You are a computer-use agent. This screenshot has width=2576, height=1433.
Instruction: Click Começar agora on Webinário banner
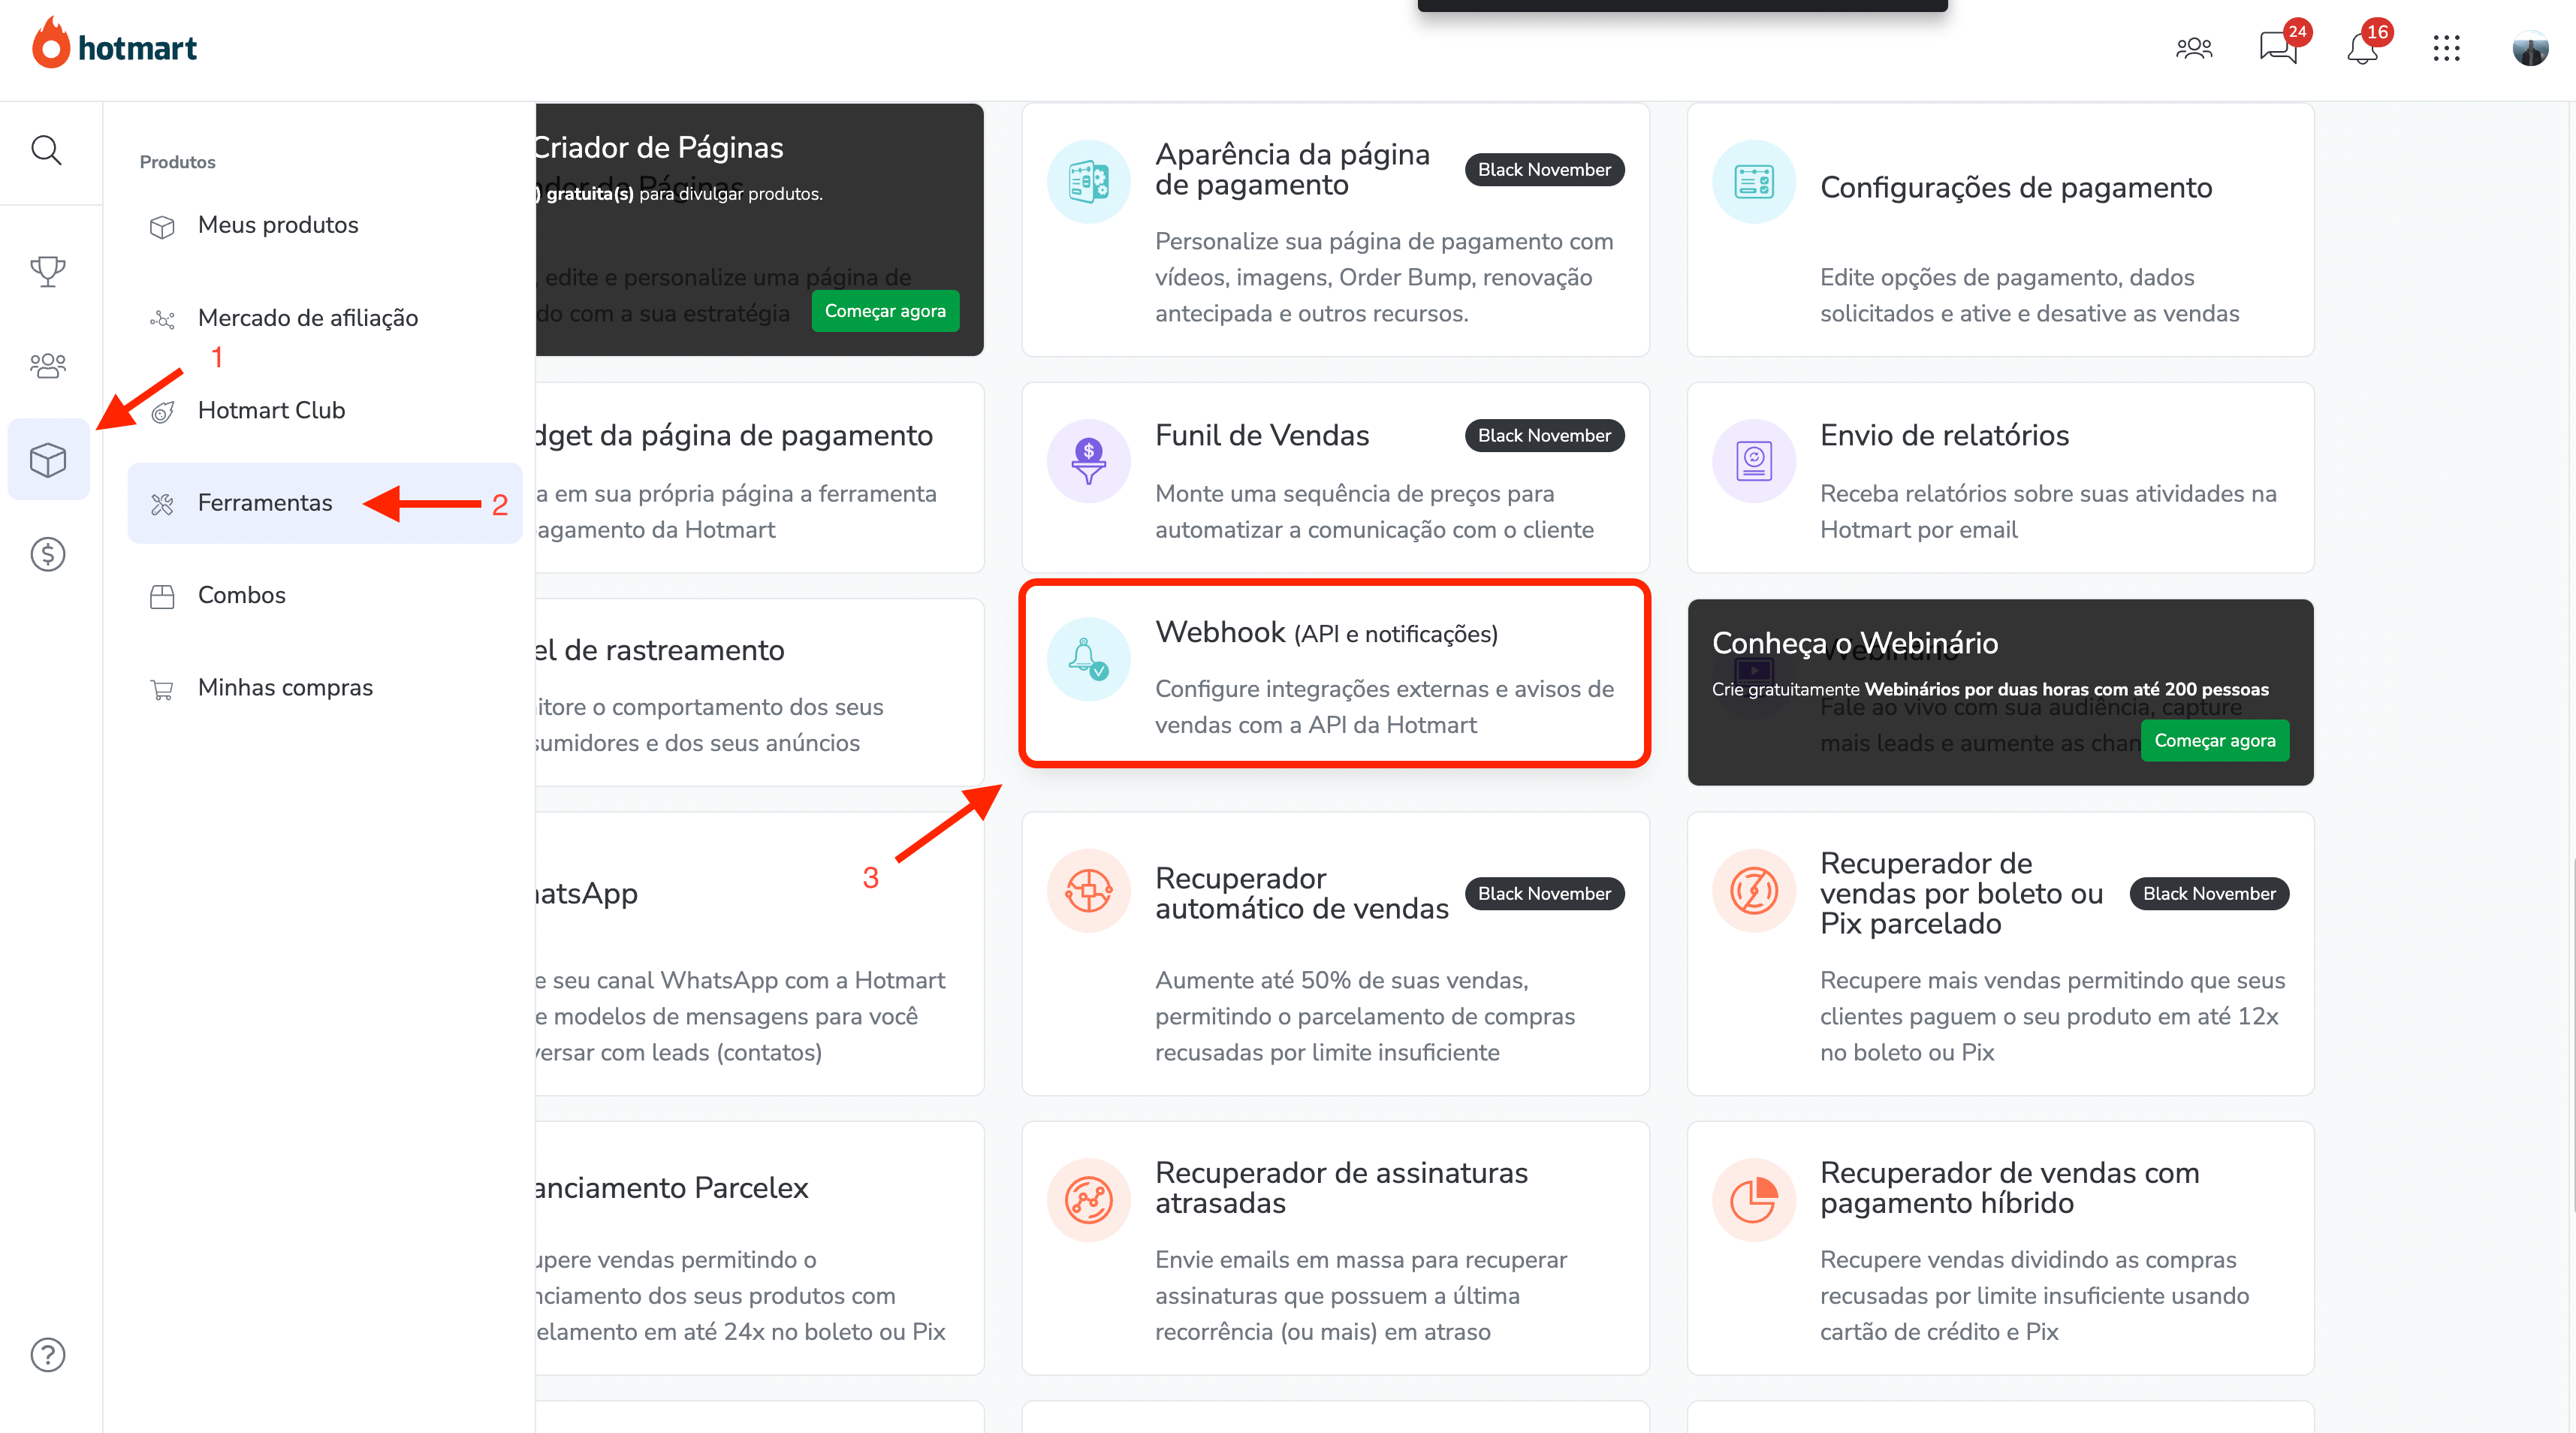2214,741
